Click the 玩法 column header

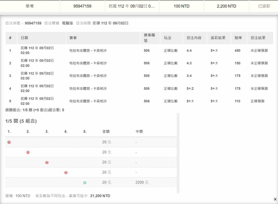pyautogui.click(x=171, y=38)
